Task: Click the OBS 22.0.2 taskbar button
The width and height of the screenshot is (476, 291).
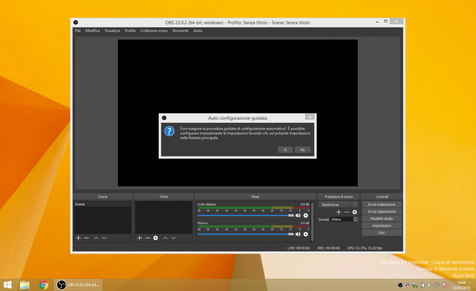Action: point(78,284)
